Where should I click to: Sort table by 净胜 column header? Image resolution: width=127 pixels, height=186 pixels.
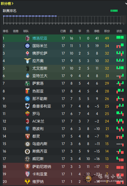(x=97, y=31)
